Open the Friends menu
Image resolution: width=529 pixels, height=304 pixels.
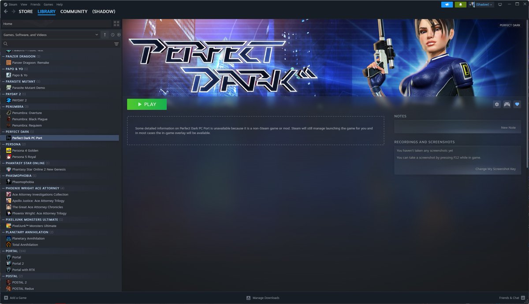pos(35,4)
